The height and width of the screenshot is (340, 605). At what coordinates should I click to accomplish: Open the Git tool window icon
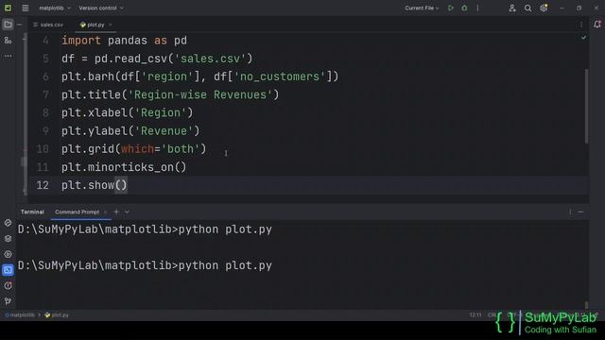pos(8,301)
